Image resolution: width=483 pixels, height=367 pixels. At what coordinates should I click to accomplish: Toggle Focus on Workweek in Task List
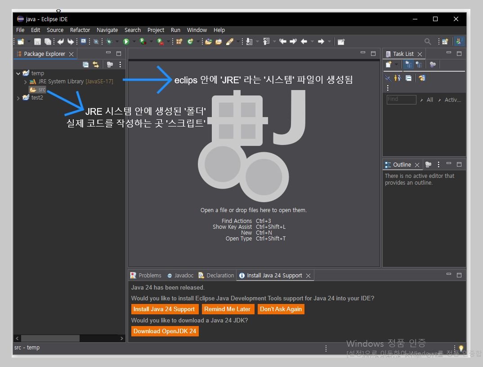pyautogui.click(x=433, y=64)
